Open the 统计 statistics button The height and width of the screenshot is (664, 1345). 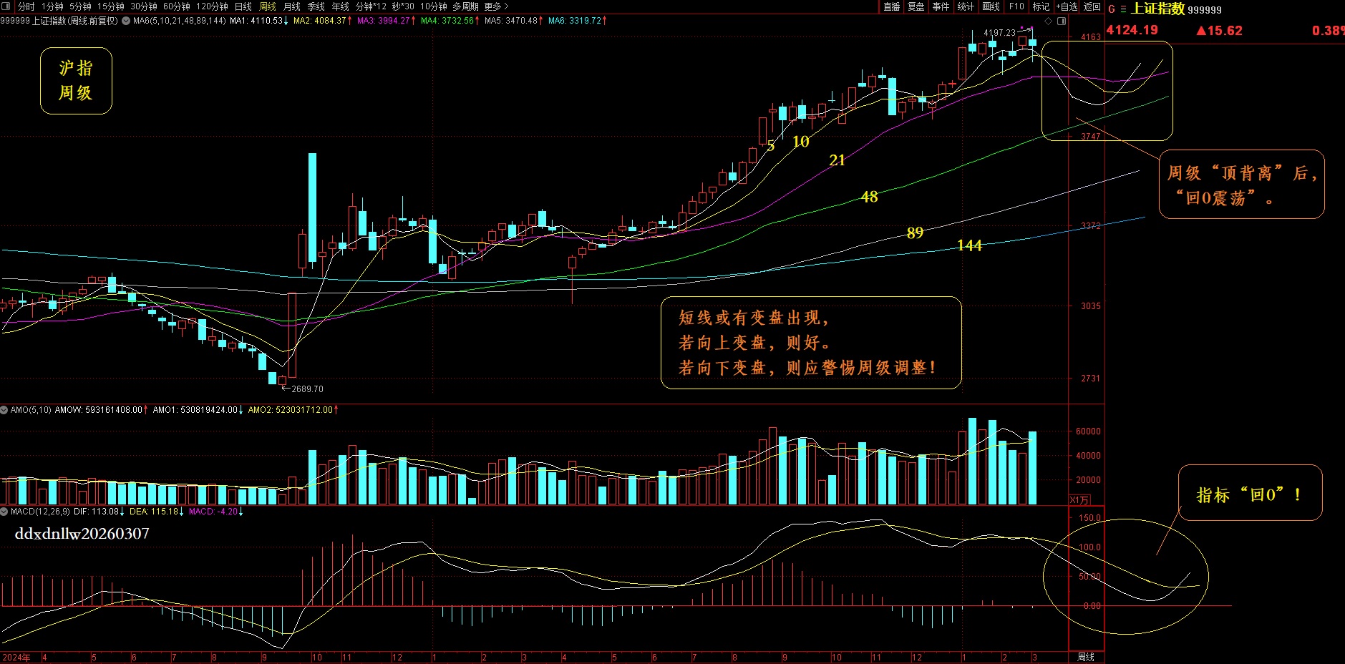(x=966, y=6)
